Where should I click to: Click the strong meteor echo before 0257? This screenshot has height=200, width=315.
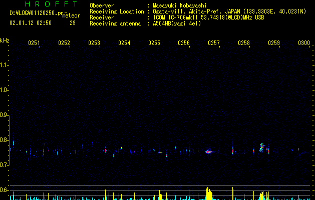click(209, 152)
